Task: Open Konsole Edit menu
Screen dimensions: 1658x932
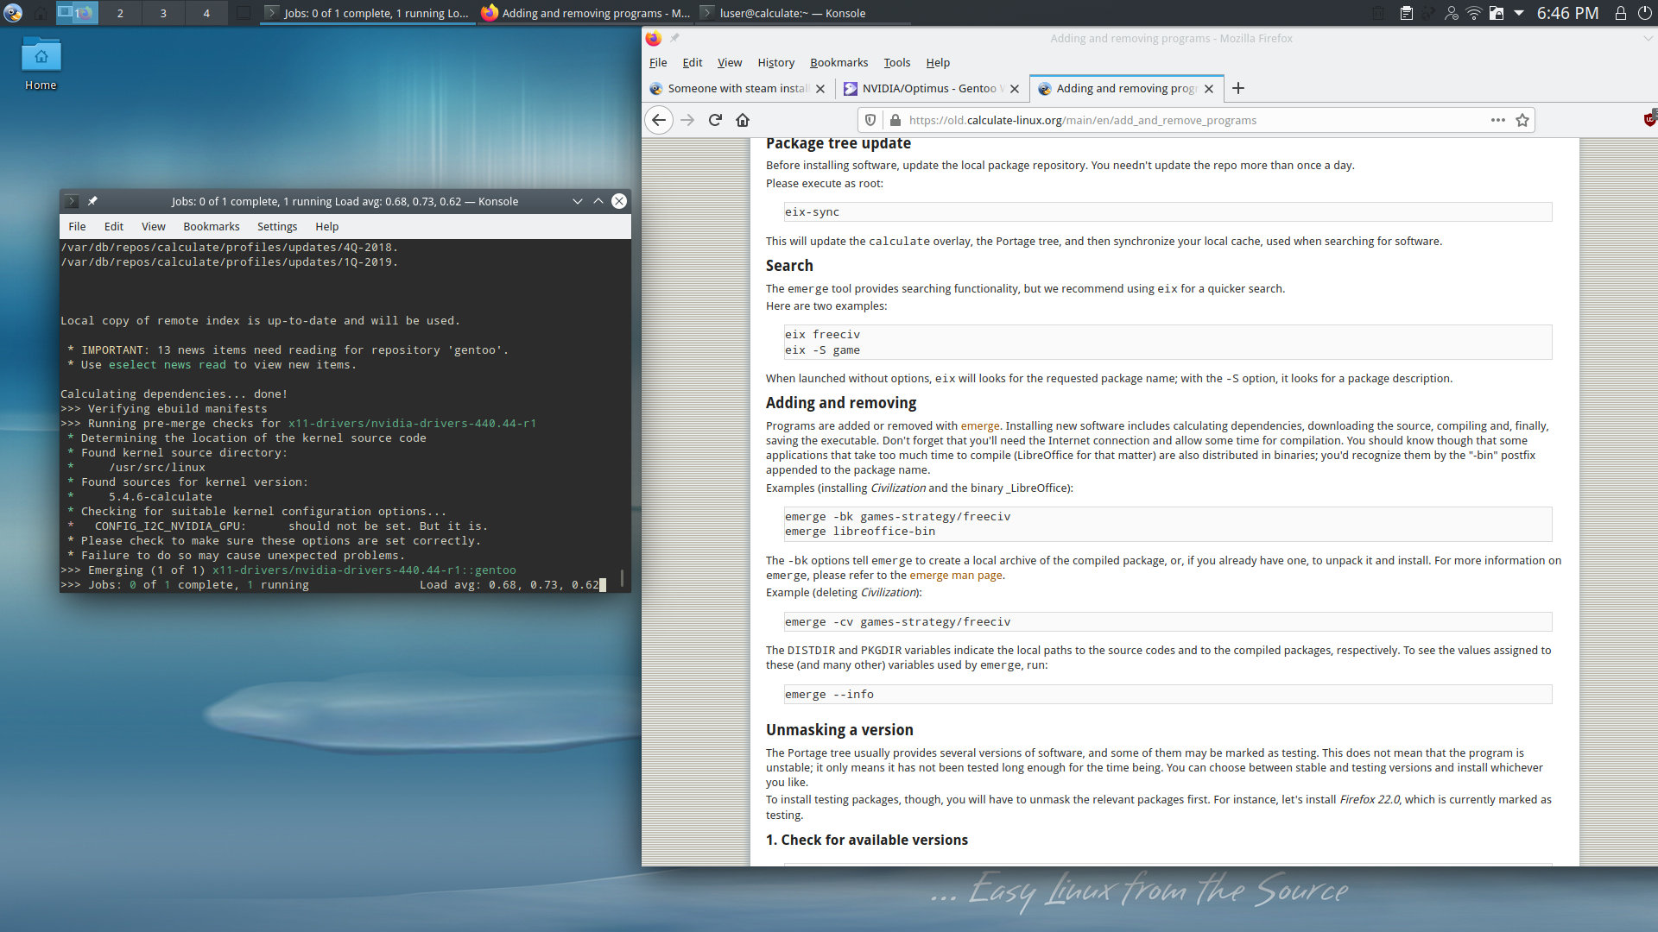Action: point(114,226)
